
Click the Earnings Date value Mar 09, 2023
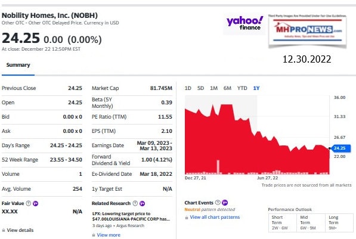pos(154,145)
